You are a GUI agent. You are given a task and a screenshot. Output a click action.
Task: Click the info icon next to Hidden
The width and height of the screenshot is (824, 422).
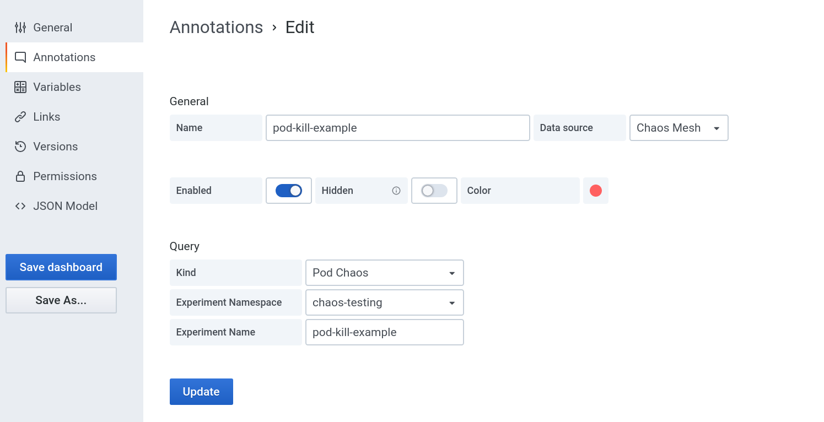(x=396, y=191)
